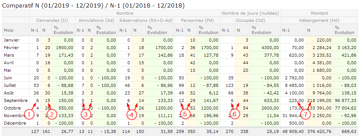Click the Nombre de jours (nuitées) header
The width and height of the screenshot is (362, 139).
[250, 13]
